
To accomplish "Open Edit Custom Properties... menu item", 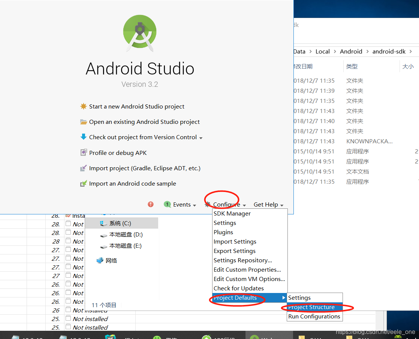I will click(250, 270).
